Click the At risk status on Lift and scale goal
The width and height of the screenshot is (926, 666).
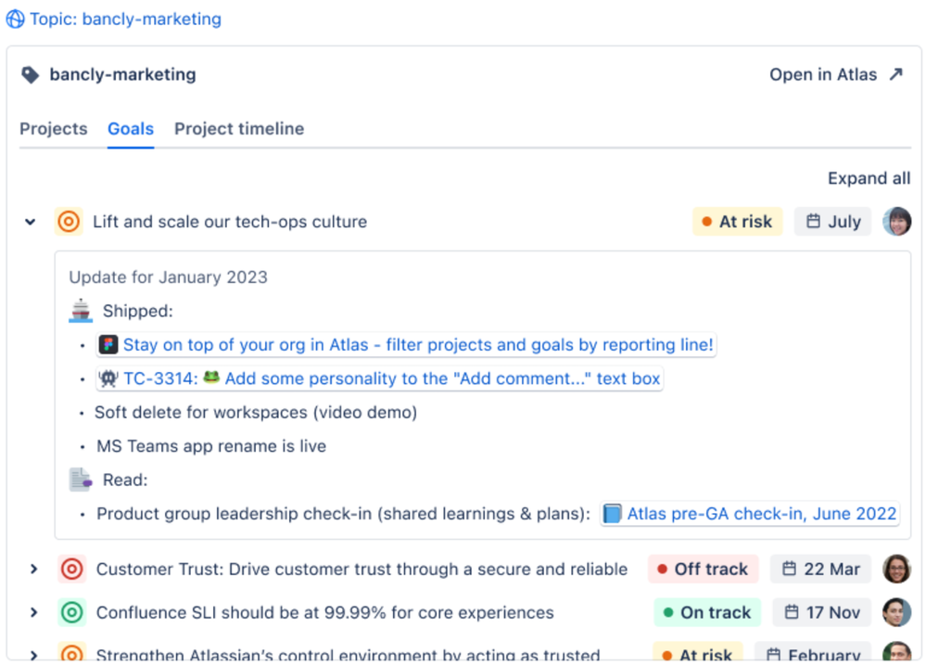pyautogui.click(x=737, y=222)
